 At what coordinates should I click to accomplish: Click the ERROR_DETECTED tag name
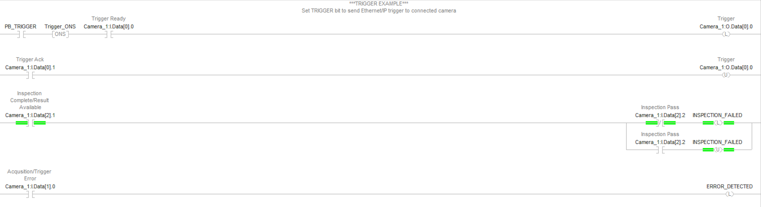pos(729,187)
